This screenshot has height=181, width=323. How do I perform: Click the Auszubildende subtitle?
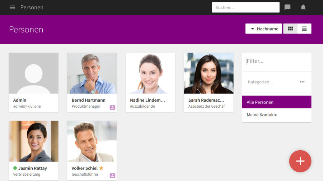[x=142, y=106]
